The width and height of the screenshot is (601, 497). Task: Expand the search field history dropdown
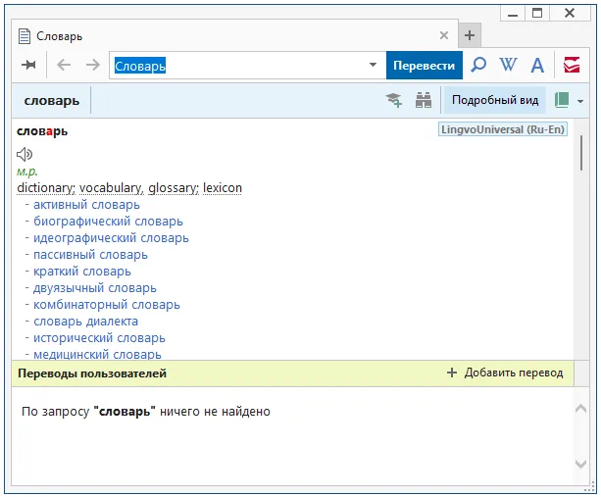tap(373, 65)
